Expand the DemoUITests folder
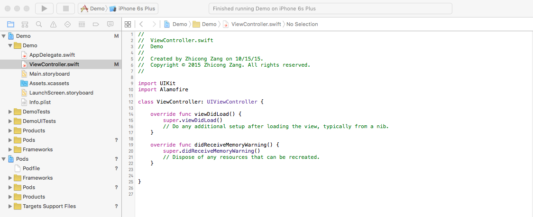This screenshot has height=217, width=533. (x=10, y=121)
